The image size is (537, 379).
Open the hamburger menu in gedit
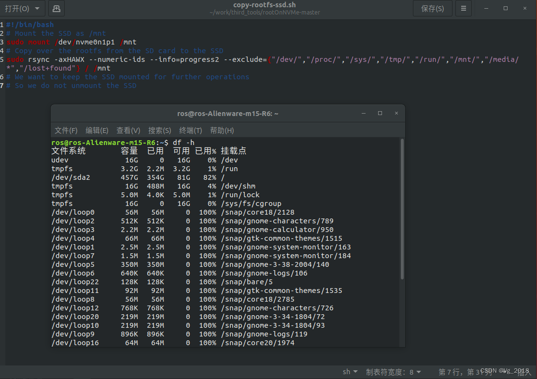(464, 8)
